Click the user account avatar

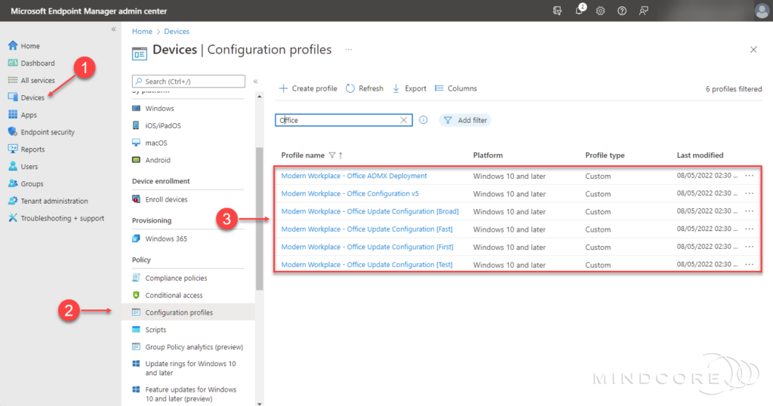tap(762, 11)
